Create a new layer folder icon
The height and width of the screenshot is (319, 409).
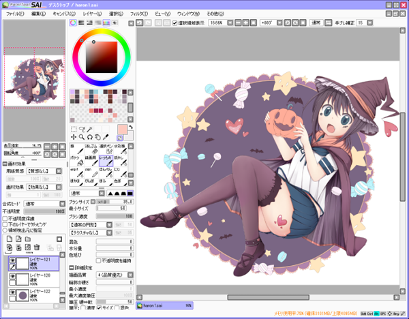coord(28,239)
